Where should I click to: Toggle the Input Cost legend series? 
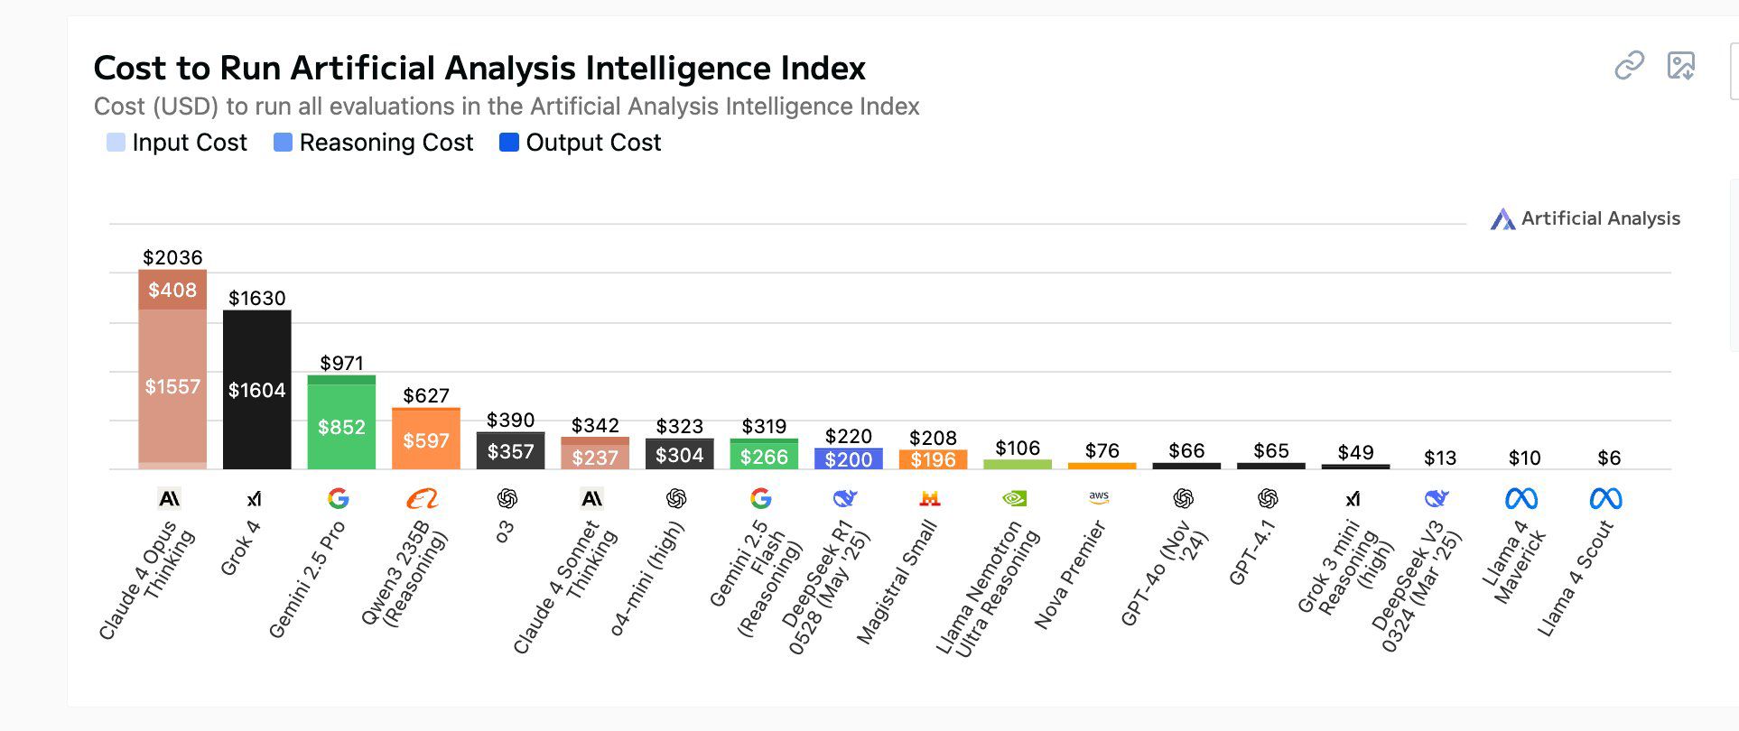coord(177,143)
